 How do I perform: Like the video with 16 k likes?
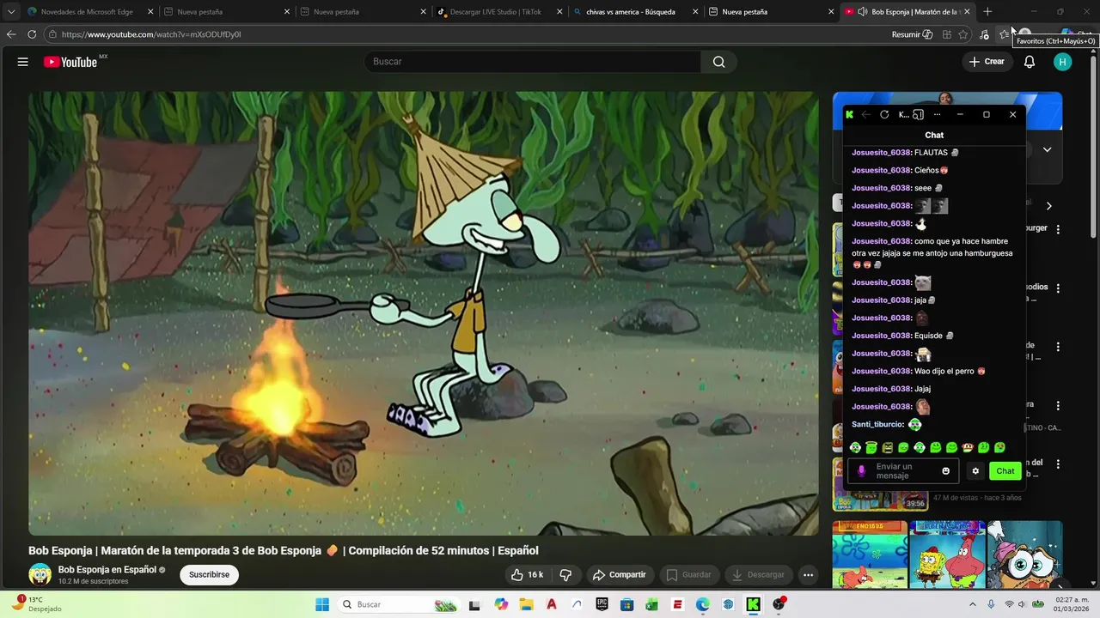[x=527, y=574]
